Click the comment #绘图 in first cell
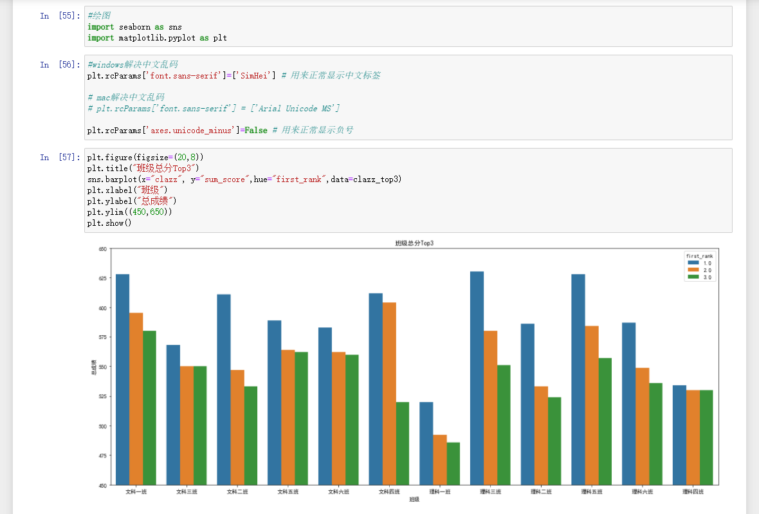Viewport: 759px width, 514px height. coord(99,15)
